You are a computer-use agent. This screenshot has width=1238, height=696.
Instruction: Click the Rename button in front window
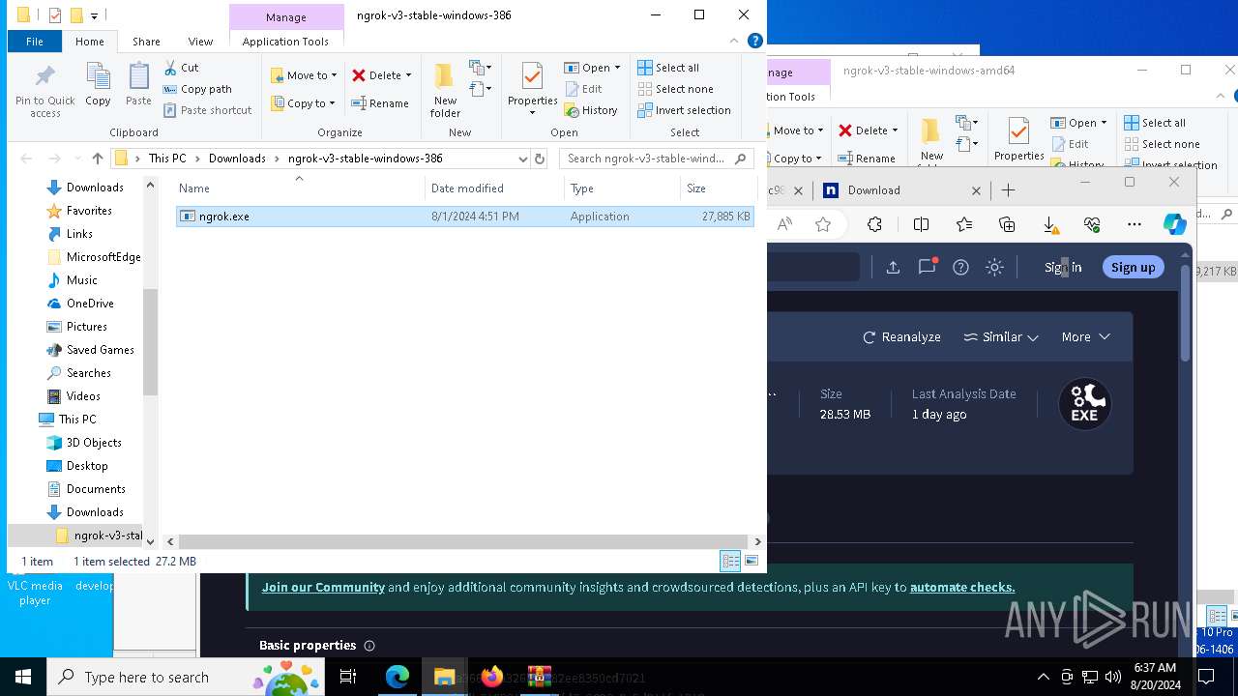[380, 103]
